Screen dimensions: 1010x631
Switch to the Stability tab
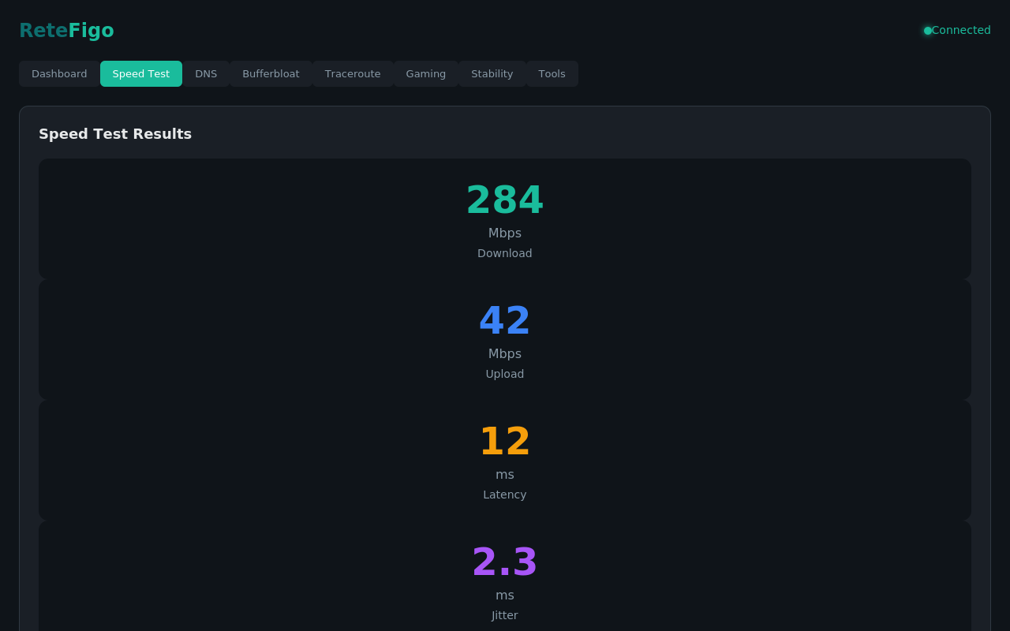pyautogui.click(x=492, y=73)
